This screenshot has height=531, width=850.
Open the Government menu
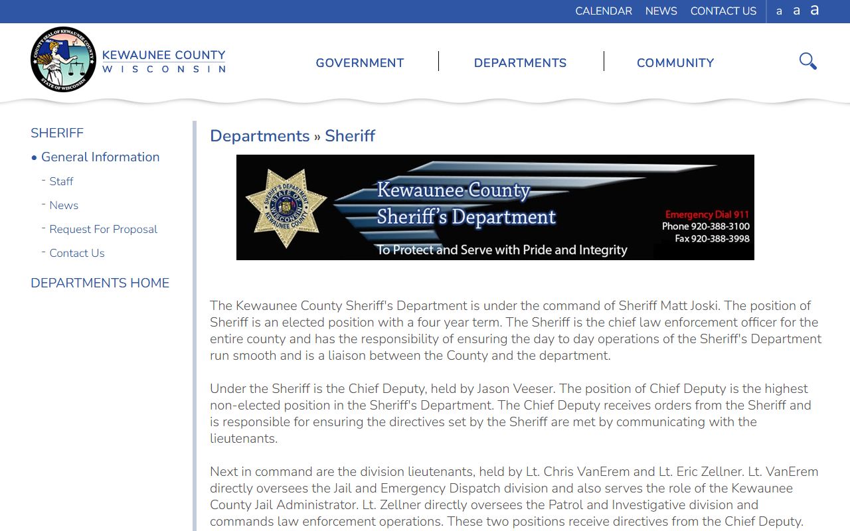point(360,63)
